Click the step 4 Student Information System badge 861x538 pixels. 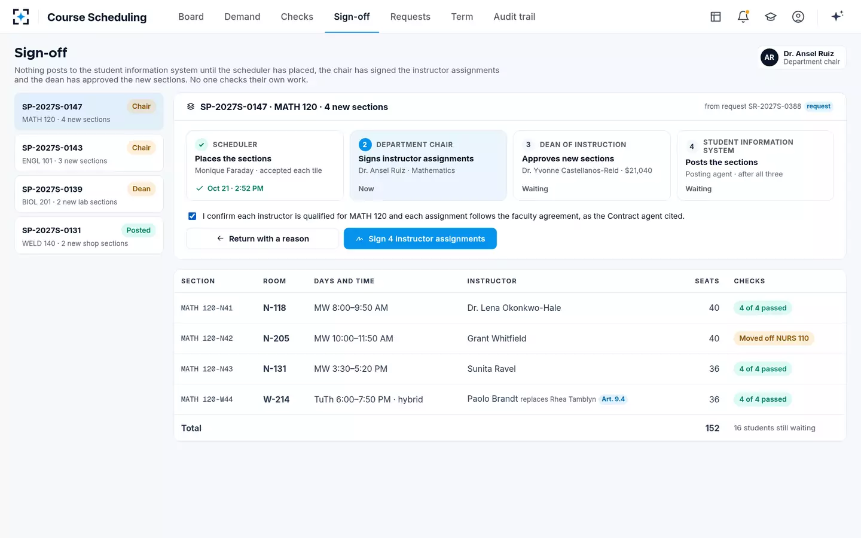692,146
